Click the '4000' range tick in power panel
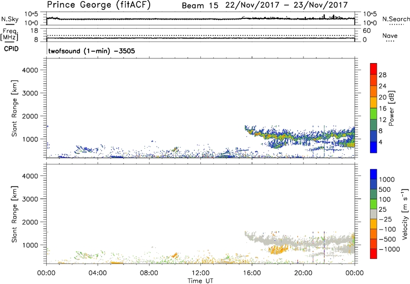 click(x=30, y=70)
